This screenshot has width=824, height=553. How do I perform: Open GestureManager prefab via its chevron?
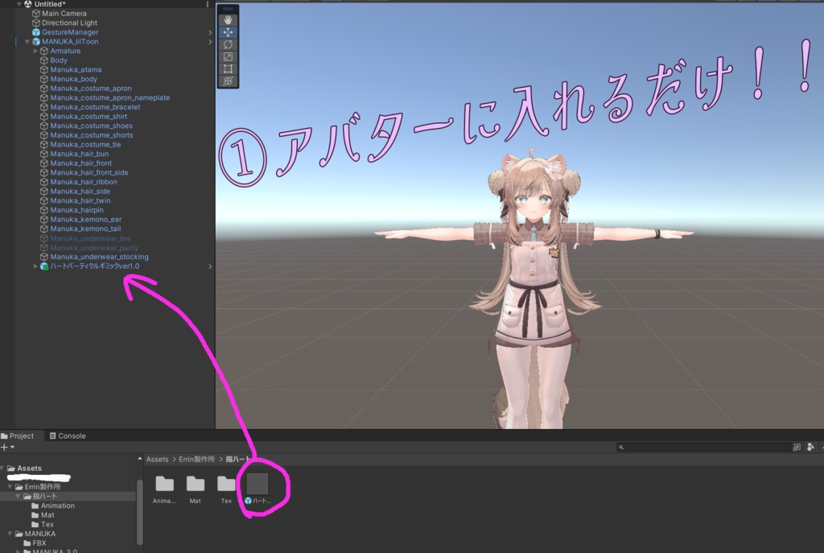pos(210,32)
